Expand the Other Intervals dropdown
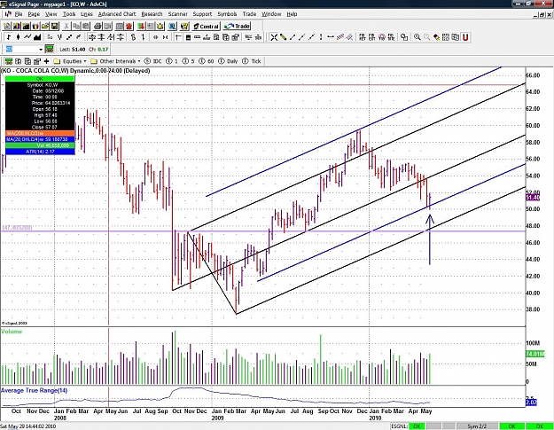This screenshot has width=554, height=430. [116, 61]
